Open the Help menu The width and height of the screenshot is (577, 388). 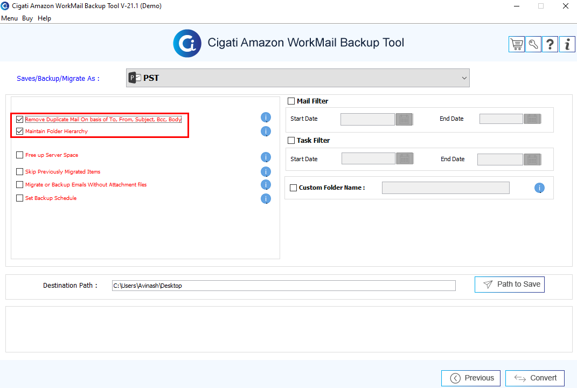pyautogui.click(x=44, y=18)
